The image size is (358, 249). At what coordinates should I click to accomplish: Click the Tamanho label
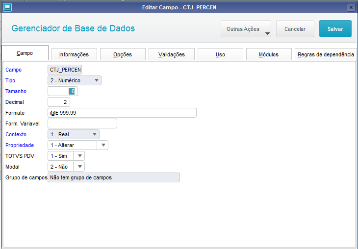16,91
